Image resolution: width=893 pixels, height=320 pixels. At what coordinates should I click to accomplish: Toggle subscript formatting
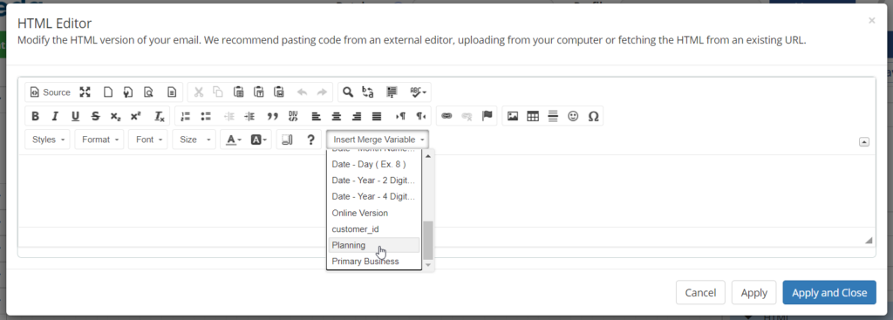point(116,116)
